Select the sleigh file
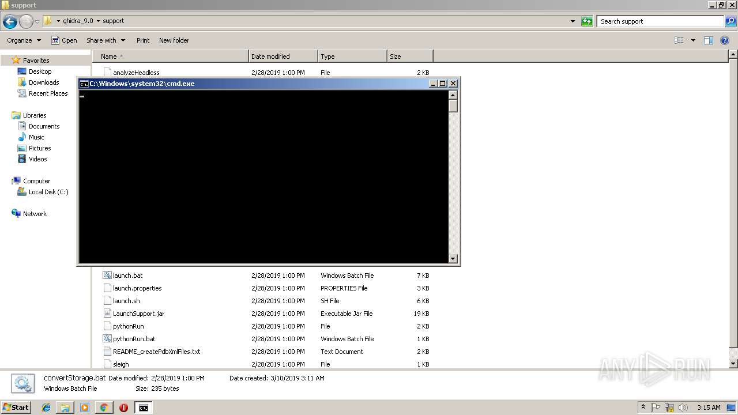Image resolution: width=738 pixels, height=415 pixels. click(x=121, y=364)
